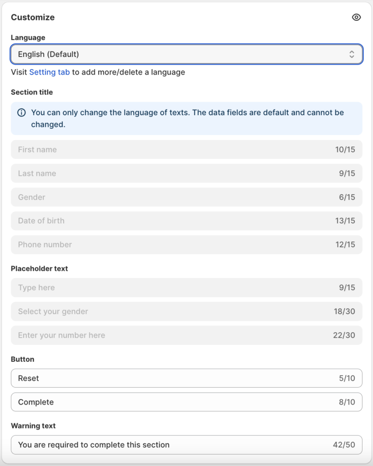This screenshot has height=466, width=373.
Task: Select the Gender title field
Action: [x=173, y=197]
